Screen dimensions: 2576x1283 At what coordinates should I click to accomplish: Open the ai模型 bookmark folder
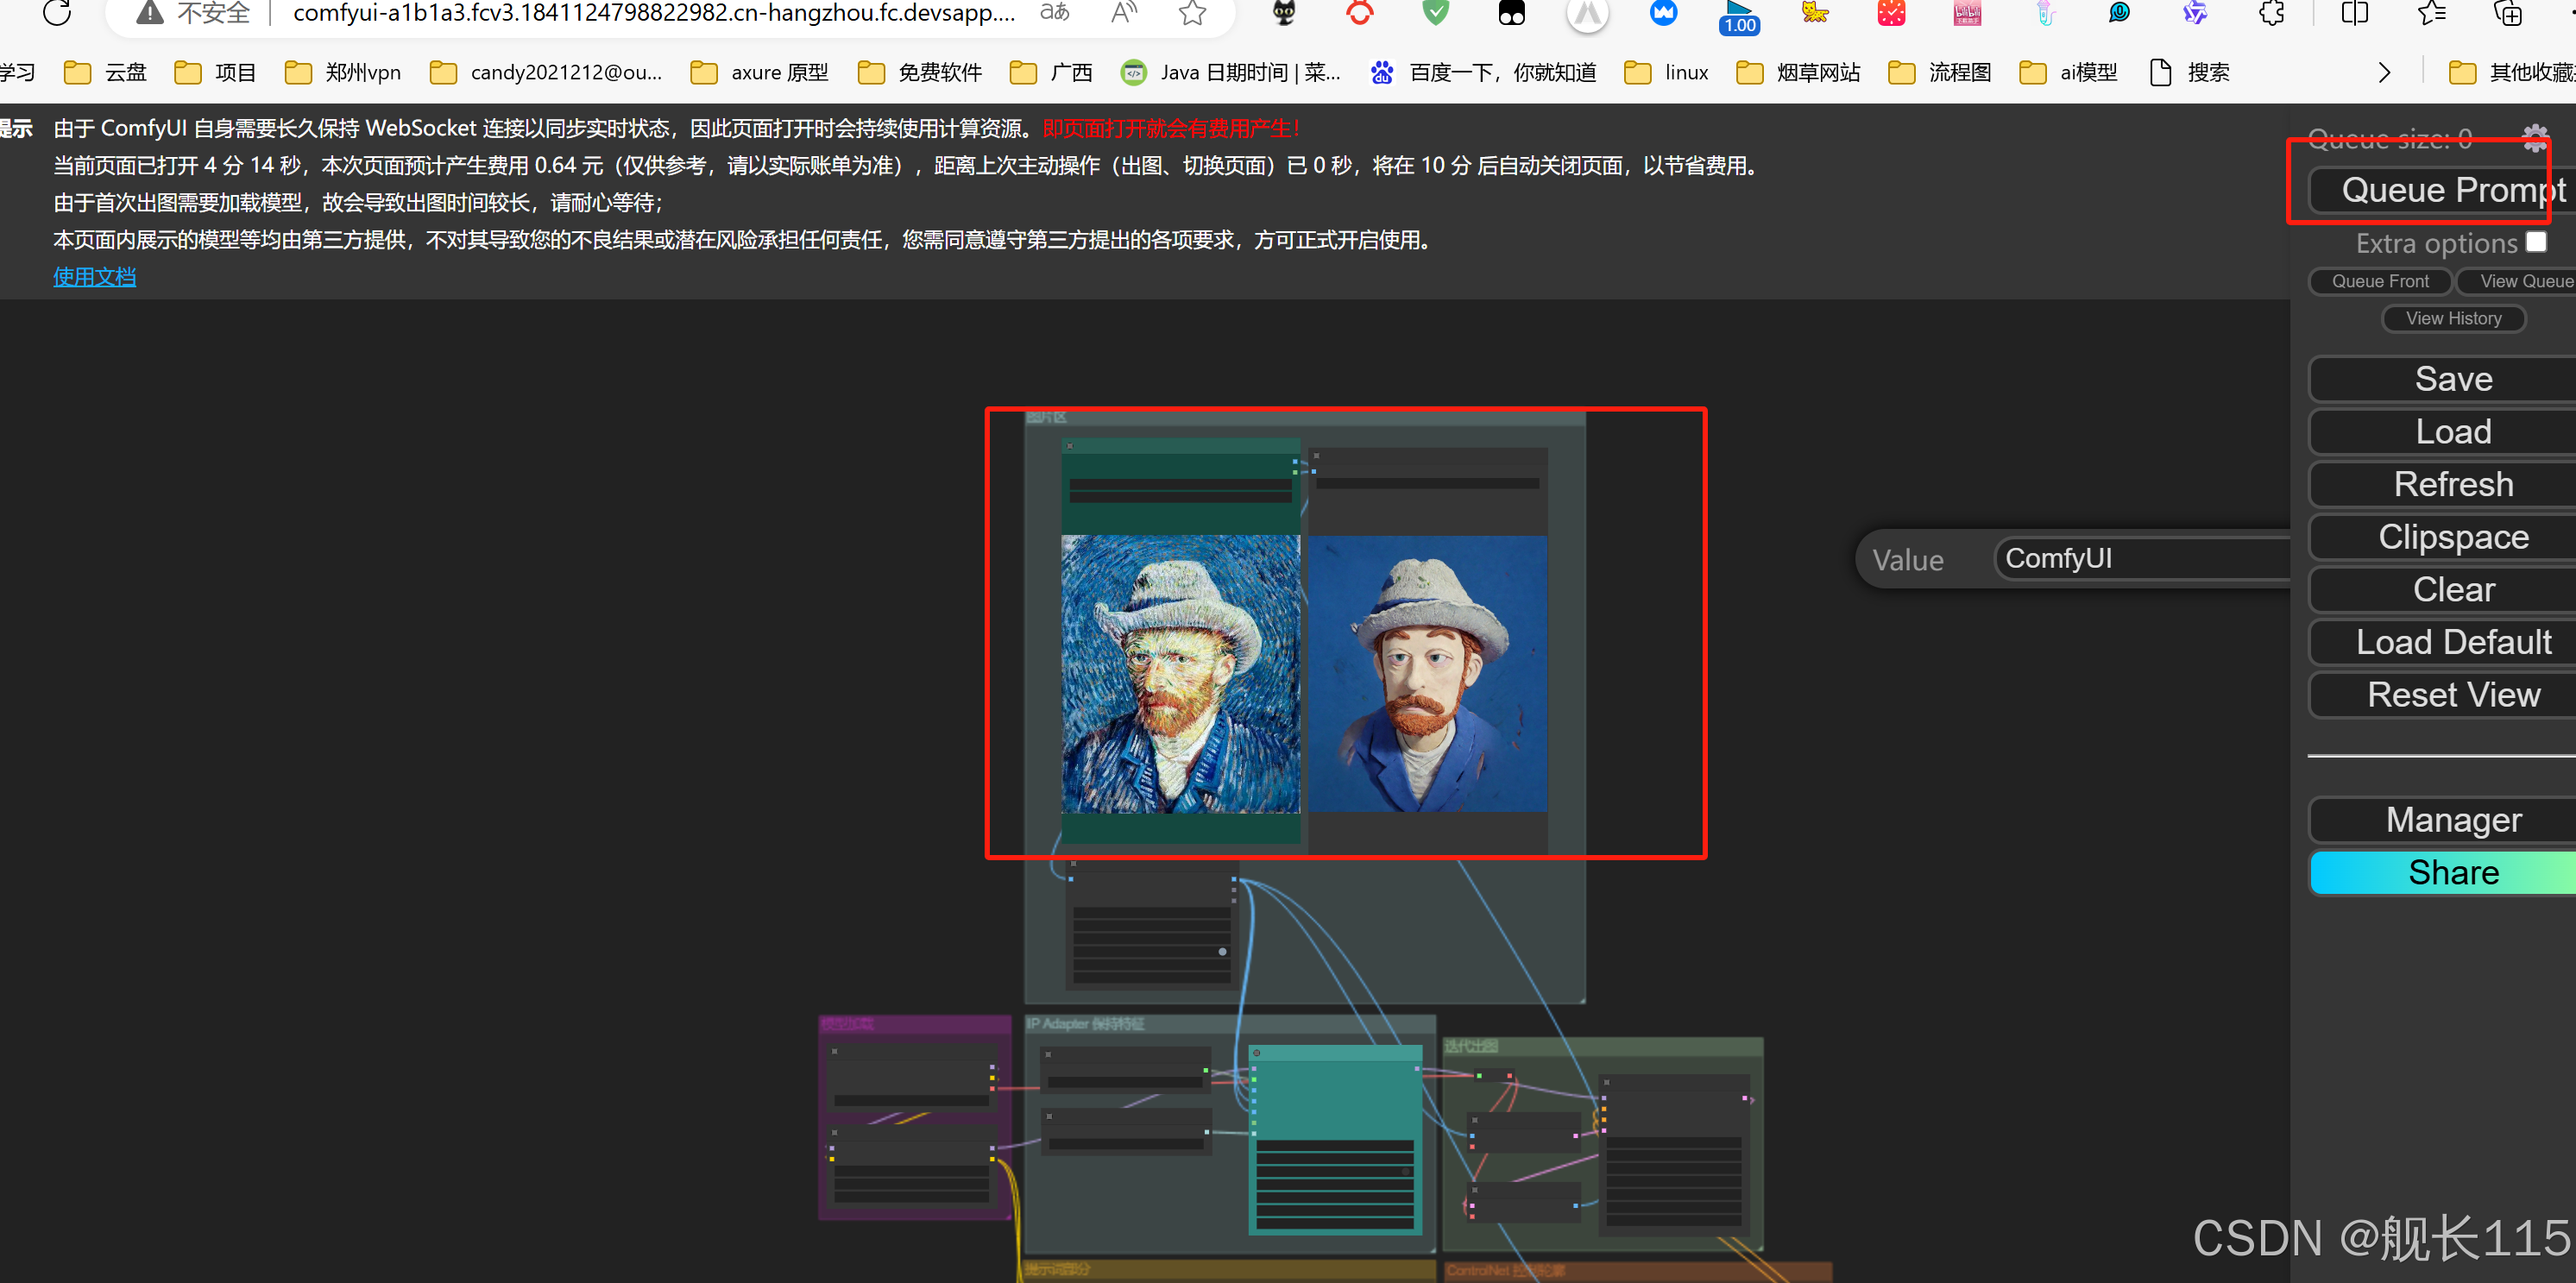(2069, 72)
